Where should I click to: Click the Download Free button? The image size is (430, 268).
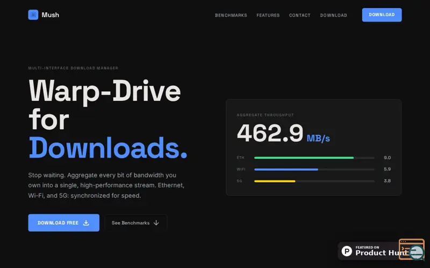point(63,222)
